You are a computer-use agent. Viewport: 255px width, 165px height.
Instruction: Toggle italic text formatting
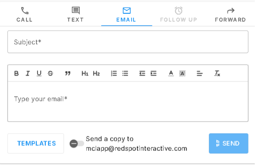coord(28,73)
